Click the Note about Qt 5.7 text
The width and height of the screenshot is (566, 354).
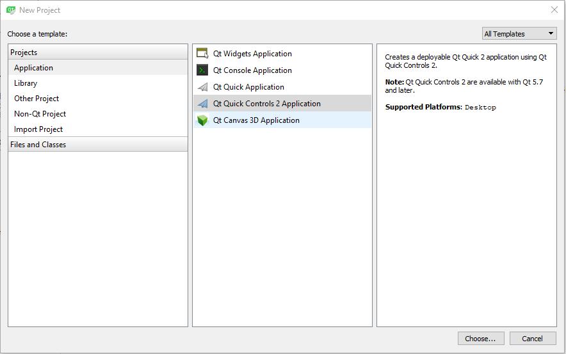(464, 86)
